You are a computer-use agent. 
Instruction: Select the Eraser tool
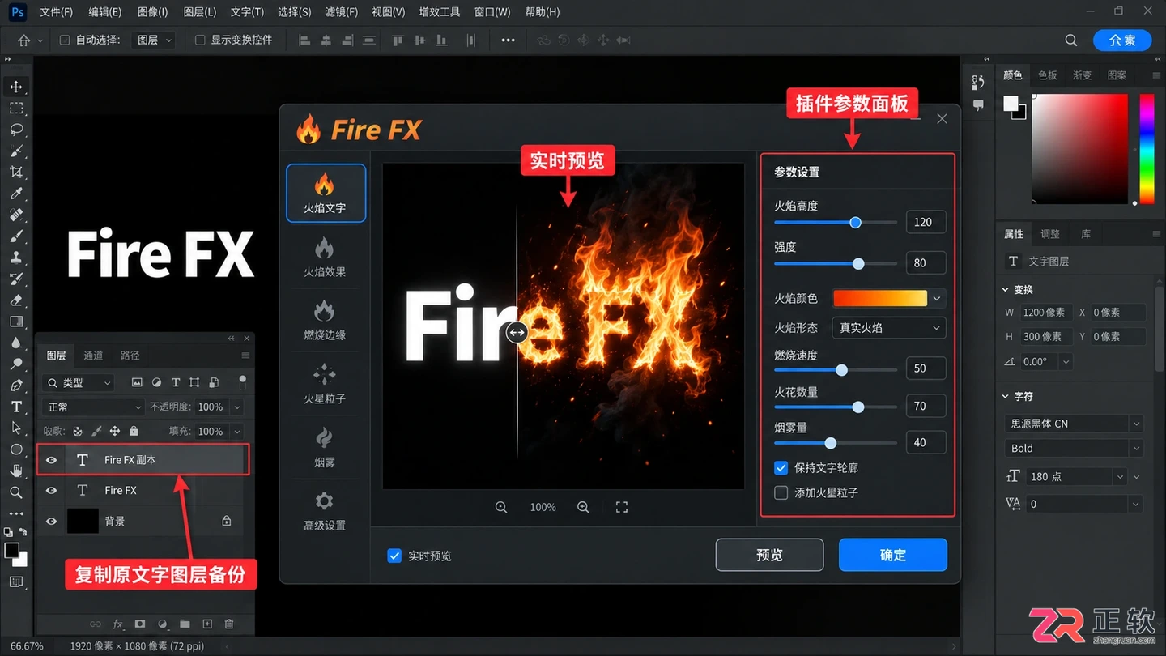[x=16, y=300]
